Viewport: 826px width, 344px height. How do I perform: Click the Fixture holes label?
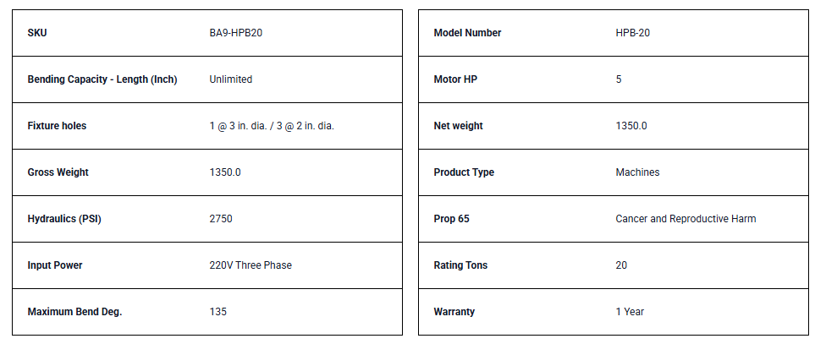pyautogui.click(x=57, y=126)
